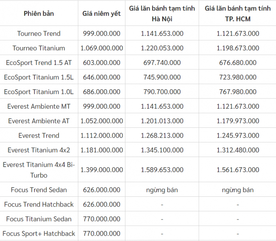Select the TP. HCM rolling price header
276x241 pixels.
[x=237, y=13]
